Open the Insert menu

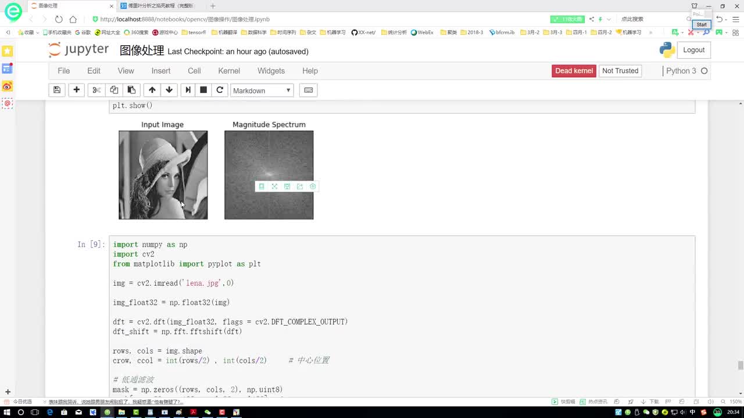point(161,71)
